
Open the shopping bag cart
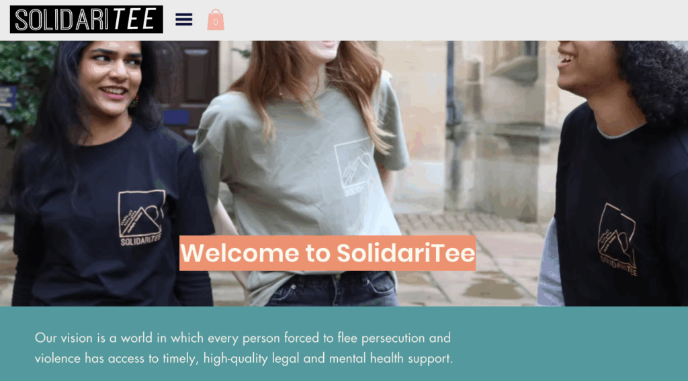(x=216, y=19)
